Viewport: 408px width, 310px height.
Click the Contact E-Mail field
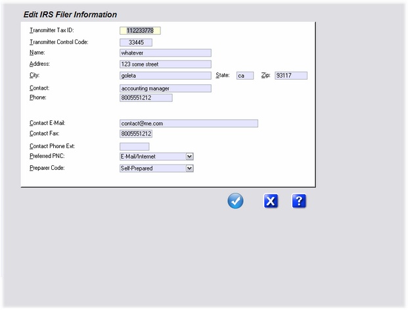189,123
